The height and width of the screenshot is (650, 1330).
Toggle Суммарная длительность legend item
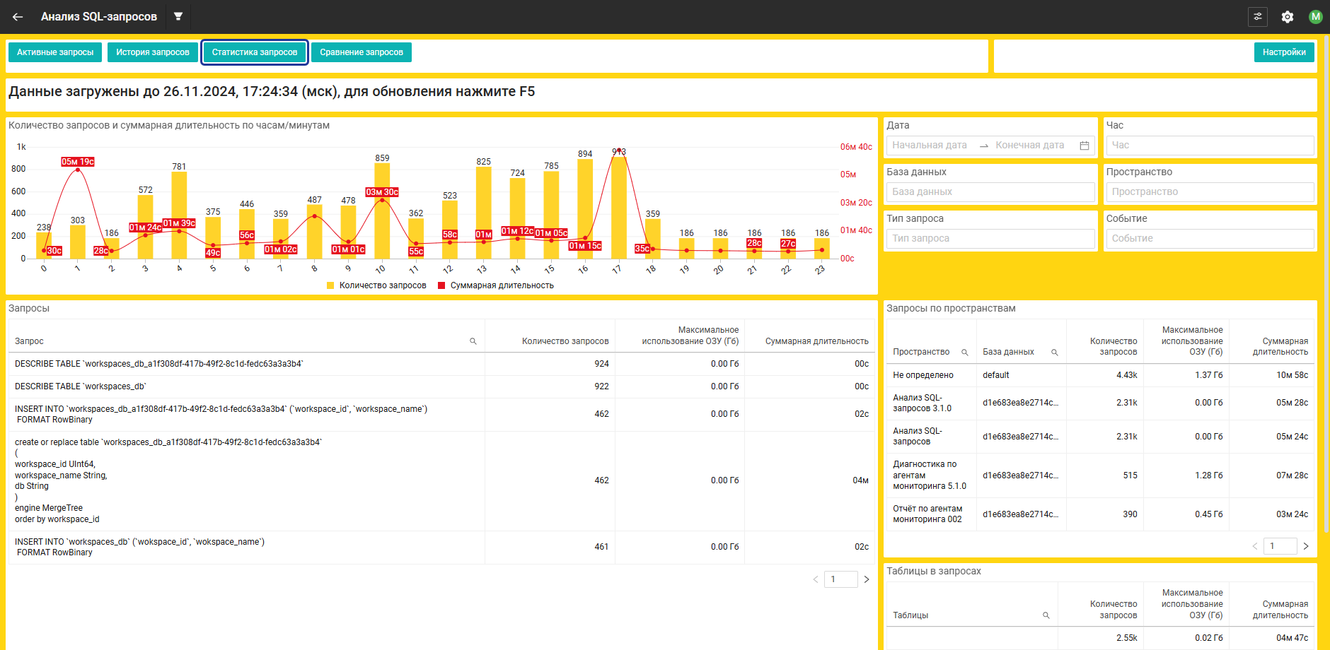tap(496, 285)
